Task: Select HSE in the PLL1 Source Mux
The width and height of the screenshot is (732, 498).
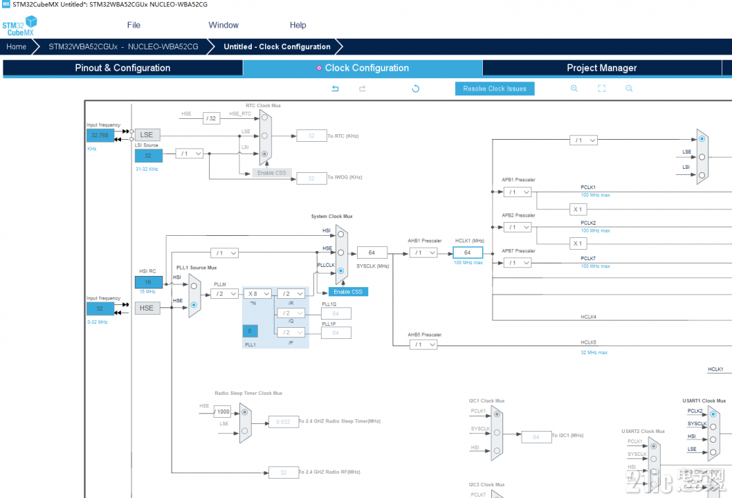Action: click(x=194, y=305)
